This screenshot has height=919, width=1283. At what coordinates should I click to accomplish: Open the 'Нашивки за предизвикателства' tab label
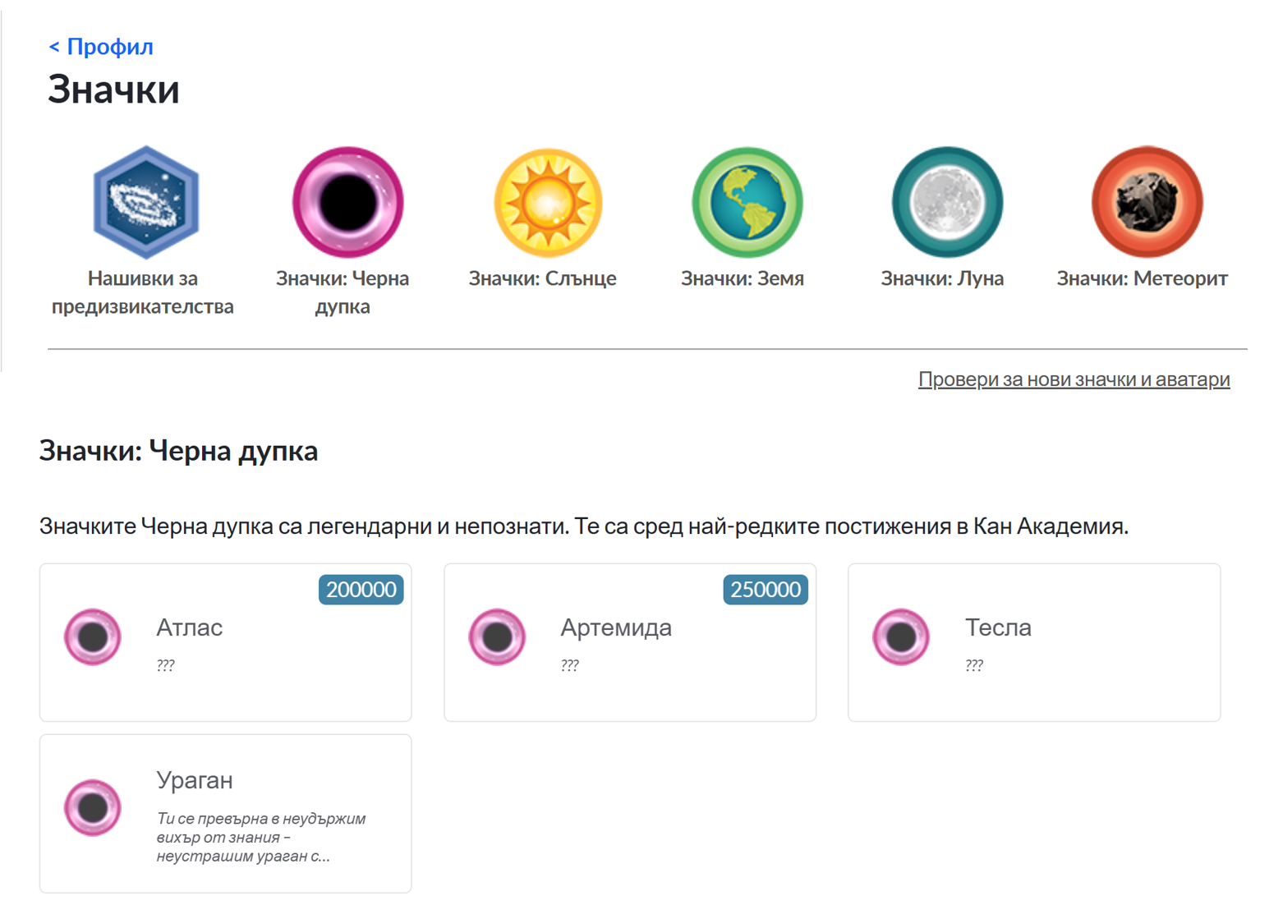tap(143, 292)
